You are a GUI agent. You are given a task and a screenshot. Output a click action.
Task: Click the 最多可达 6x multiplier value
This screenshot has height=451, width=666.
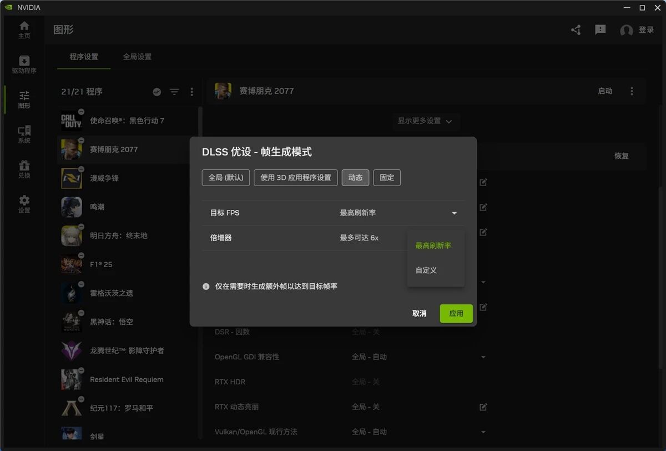[359, 238]
